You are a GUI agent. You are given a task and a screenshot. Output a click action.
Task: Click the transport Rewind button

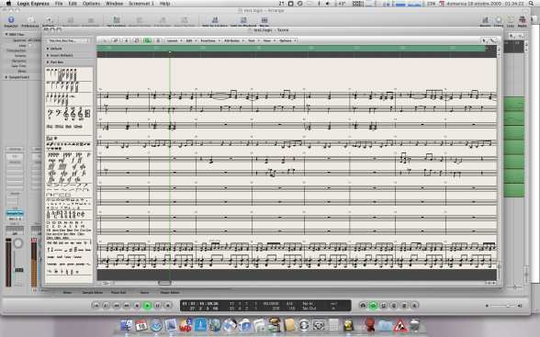(x=117, y=306)
